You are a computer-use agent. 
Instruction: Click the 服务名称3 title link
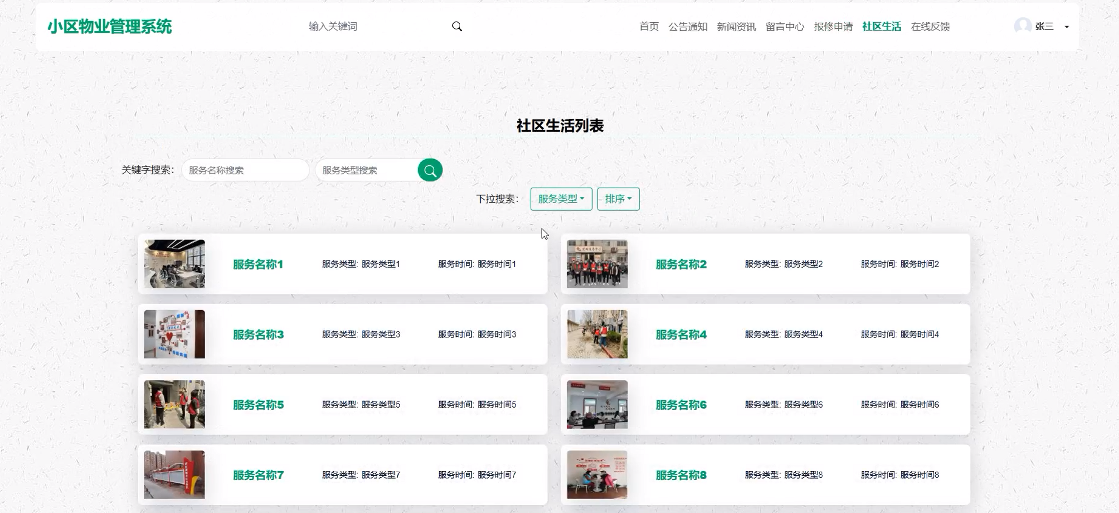pos(258,334)
